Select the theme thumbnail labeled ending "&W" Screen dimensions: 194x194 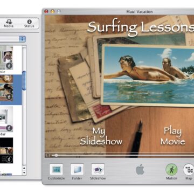6,119
